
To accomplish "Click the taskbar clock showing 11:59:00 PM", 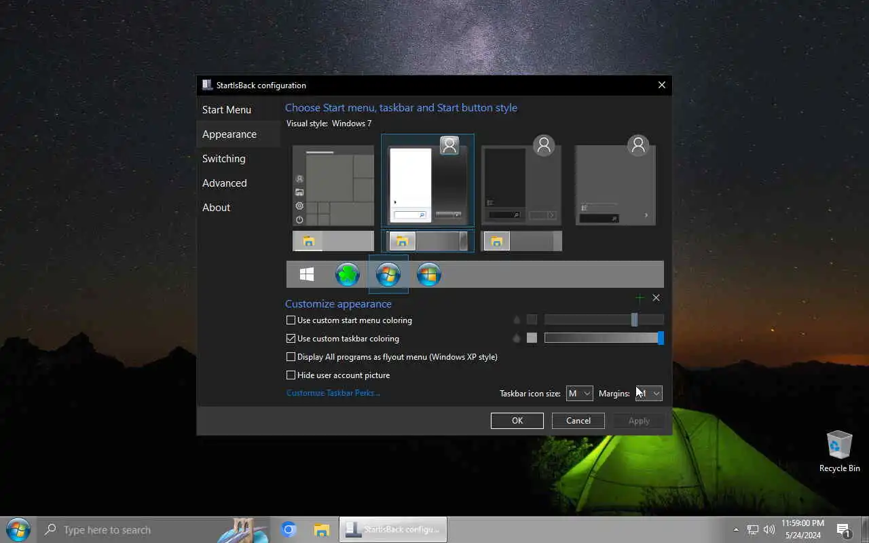I will (802, 529).
